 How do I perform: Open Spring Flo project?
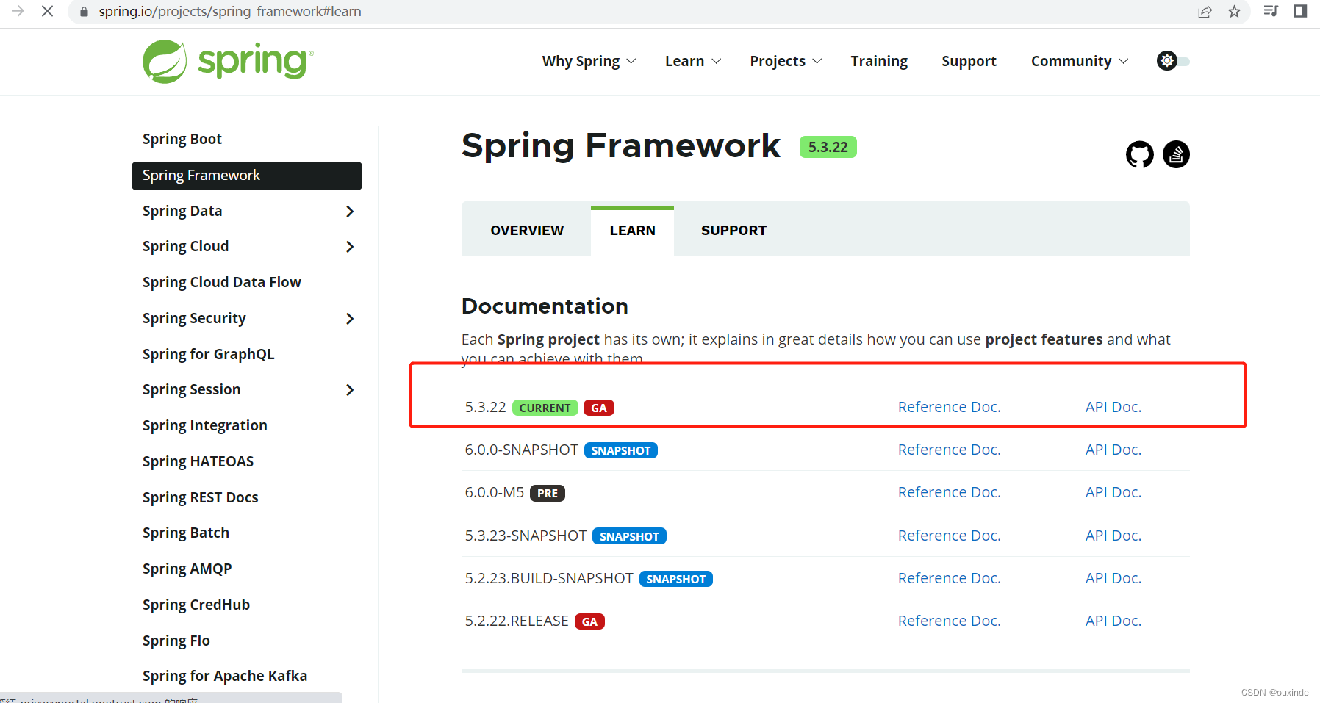(176, 641)
